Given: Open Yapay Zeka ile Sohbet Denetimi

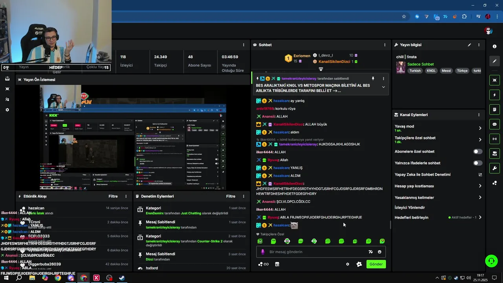Looking at the screenshot, I should [x=422, y=175].
